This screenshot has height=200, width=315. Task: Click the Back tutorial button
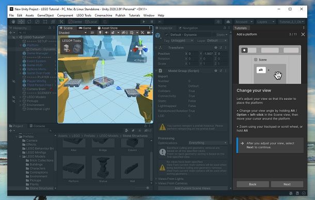click(x=253, y=184)
